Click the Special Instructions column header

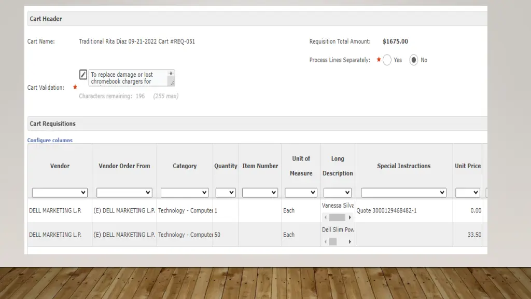pos(403,166)
